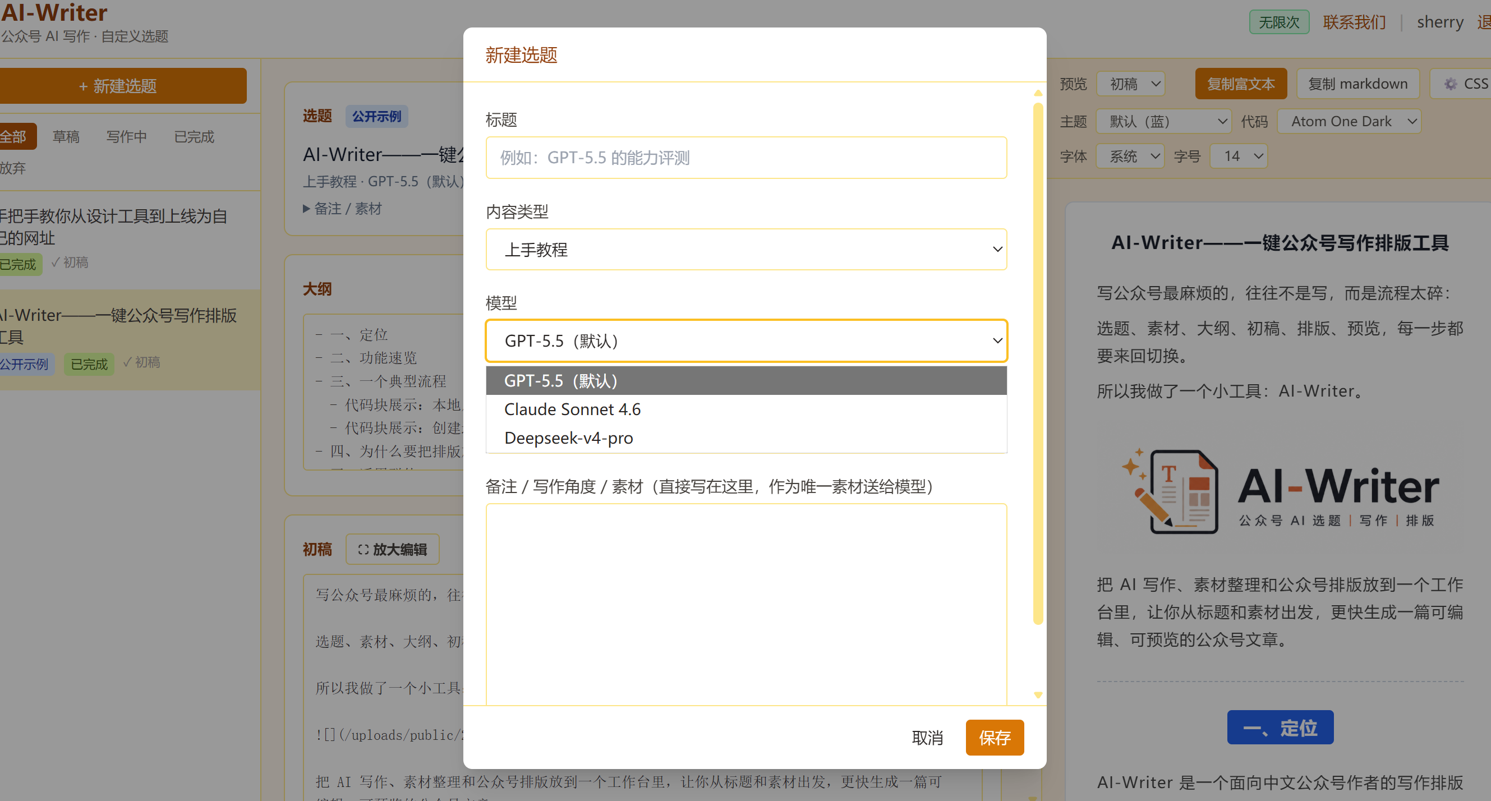
Task: Click the scroll-down arrow in dialog scrollbar
Action: 1038,695
